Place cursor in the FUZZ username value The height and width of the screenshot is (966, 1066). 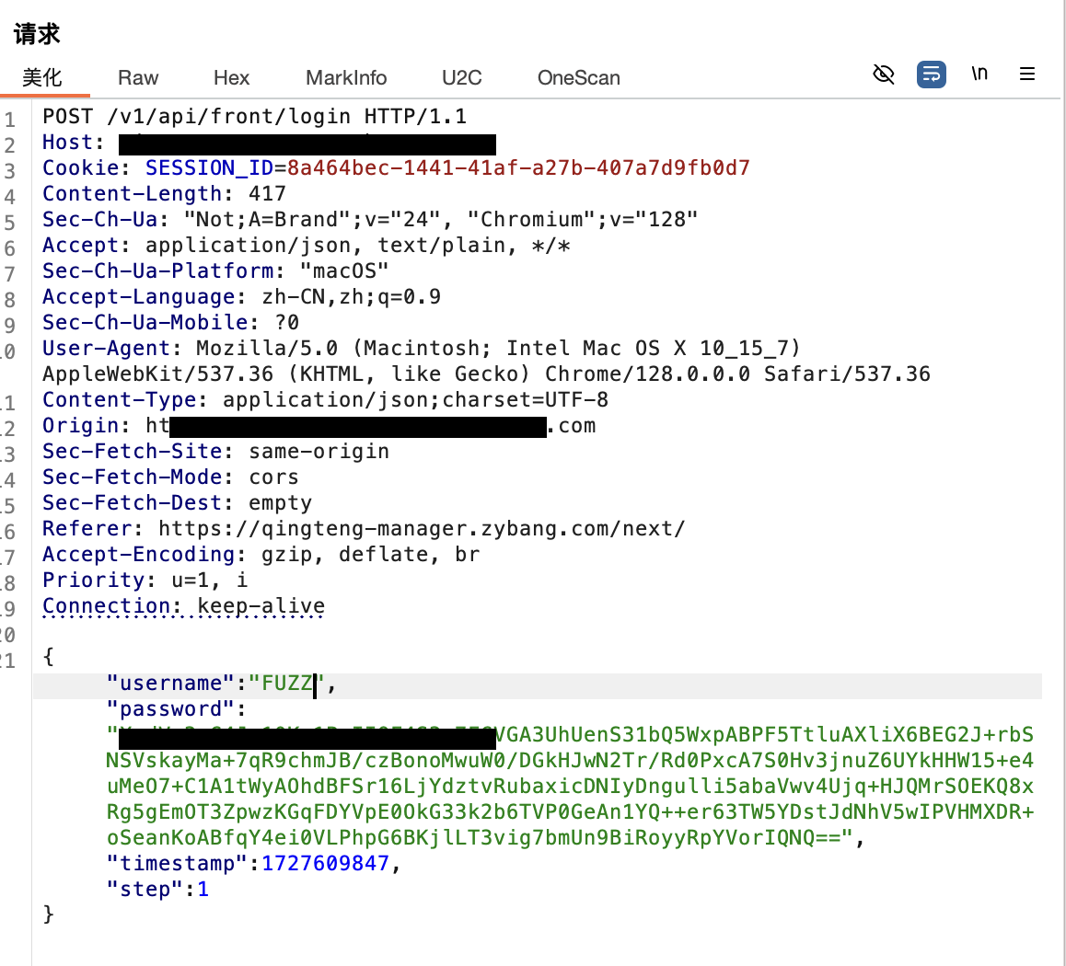287,684
